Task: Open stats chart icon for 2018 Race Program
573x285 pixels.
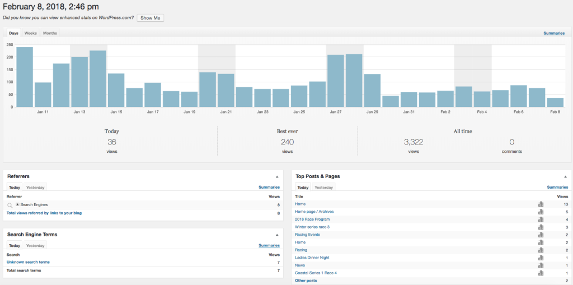Action: pos(541,219)
